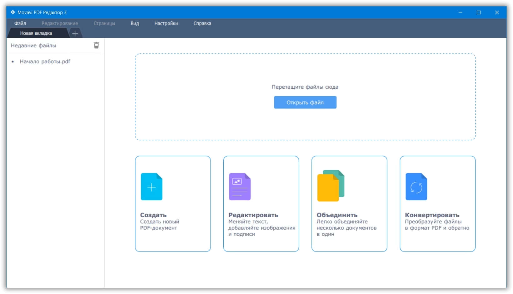Click the blue Create document icon
The image size is (513, 294).
(x=152, y=187)
